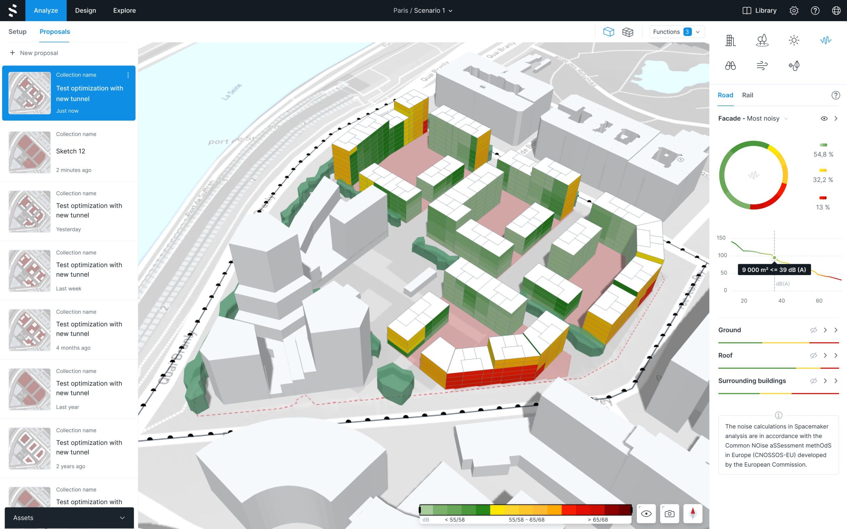The image size is (847, 529).
Task: Switch to the Rail tab
Action: [747, 95]
